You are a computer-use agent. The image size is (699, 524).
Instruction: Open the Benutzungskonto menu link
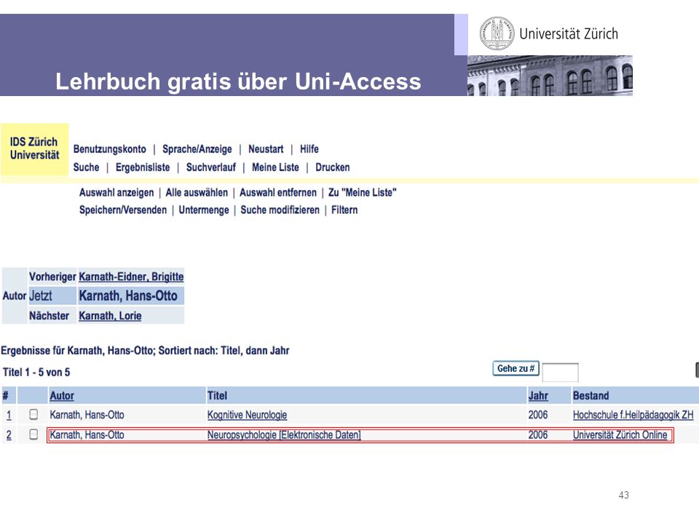pyautogui.click(x=110, y=148)
